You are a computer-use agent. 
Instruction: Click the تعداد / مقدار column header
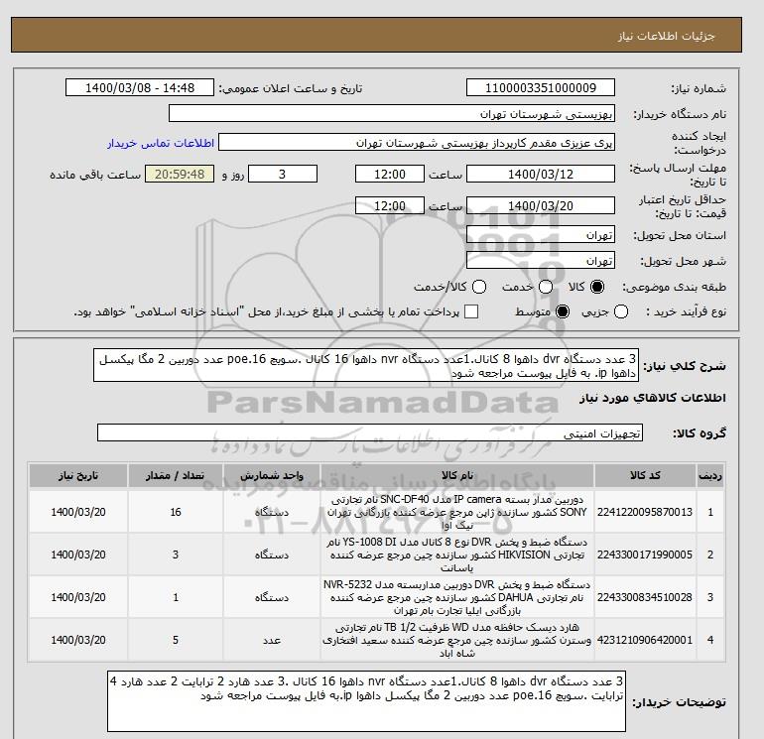click(x=176, y=475)
